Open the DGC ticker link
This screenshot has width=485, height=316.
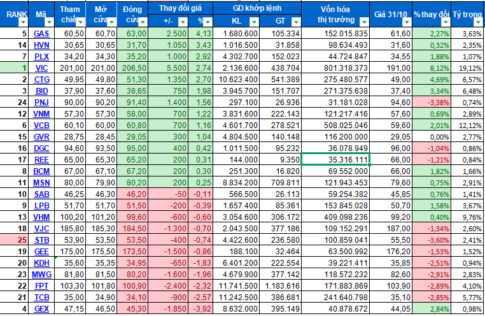[41, 148]
